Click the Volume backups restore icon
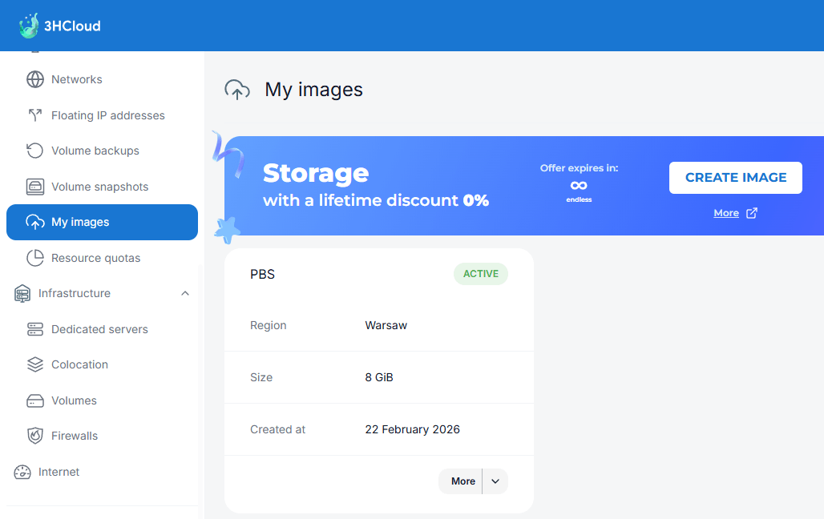This screenshot has height=519, width=824. tap(35, 151)
